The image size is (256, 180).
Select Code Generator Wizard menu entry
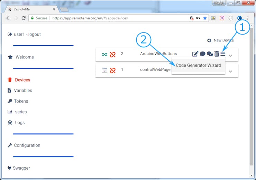pyautogui.click(x=198, y=65)
